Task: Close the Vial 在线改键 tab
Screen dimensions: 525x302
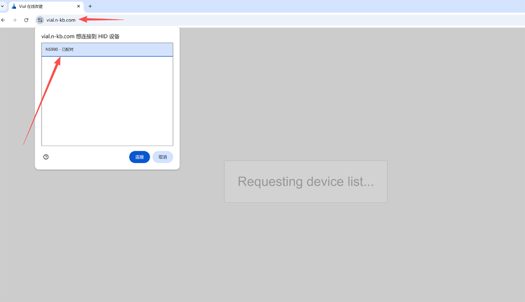Action: point(78,6)
